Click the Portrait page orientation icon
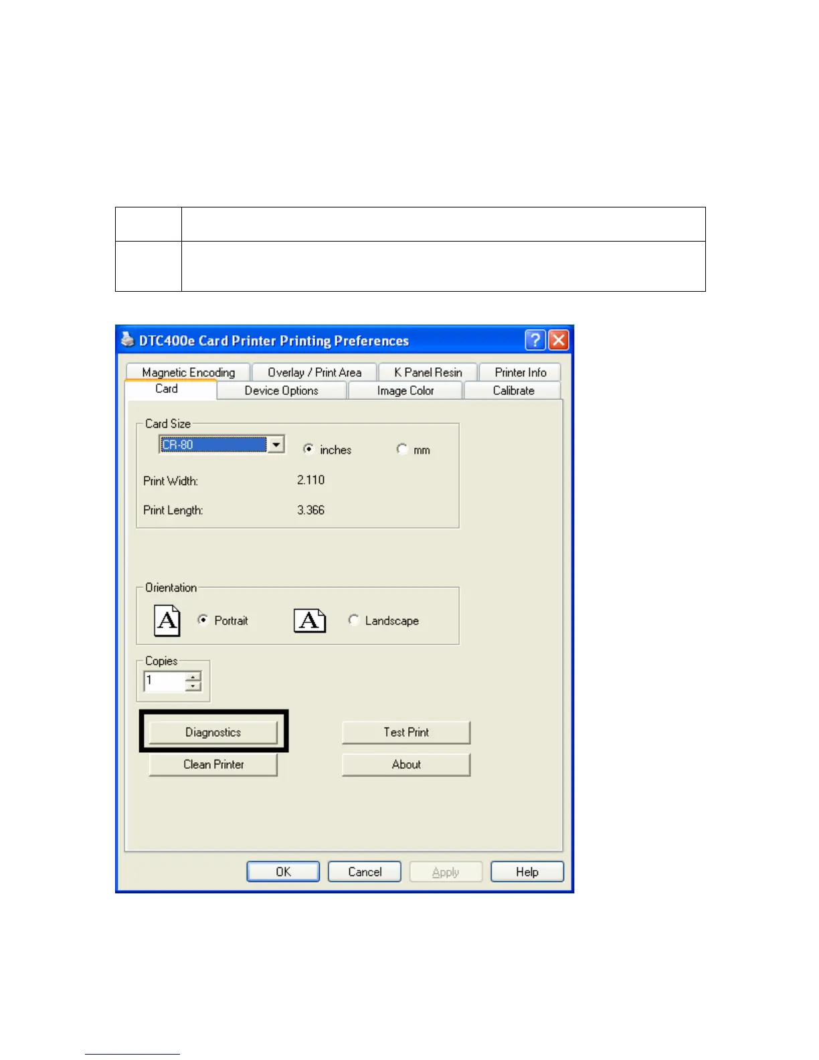 pyautogui.click(x=167, y=620)
